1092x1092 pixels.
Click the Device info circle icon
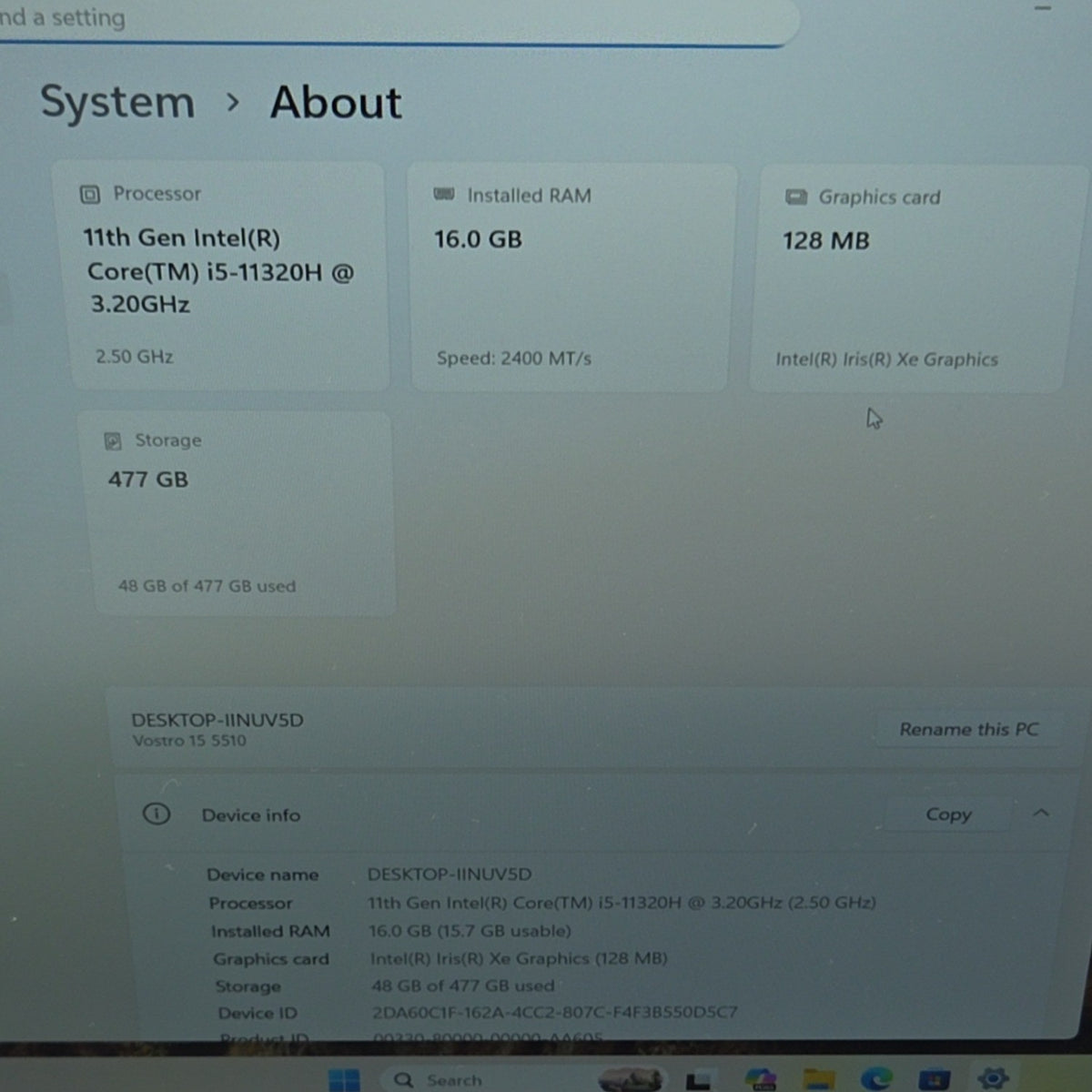coord(157,814)
